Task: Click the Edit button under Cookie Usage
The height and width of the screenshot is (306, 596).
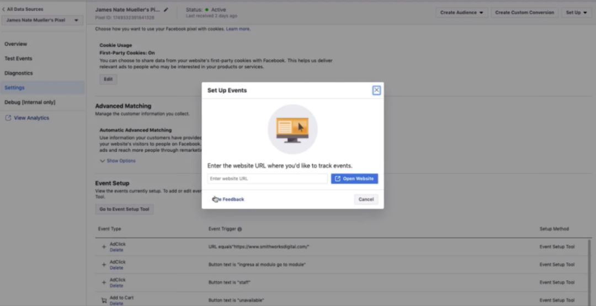Action: (108, 80)
